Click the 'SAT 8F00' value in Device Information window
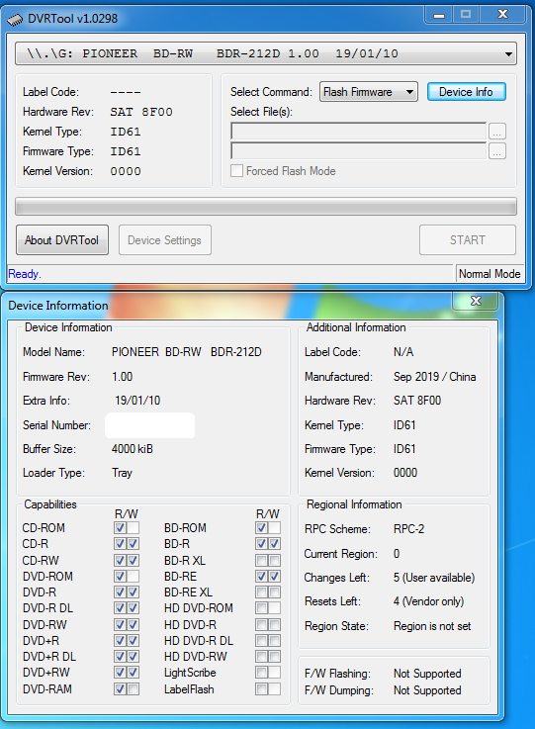This screenshot has width=535, height=729. click(417, 401)
